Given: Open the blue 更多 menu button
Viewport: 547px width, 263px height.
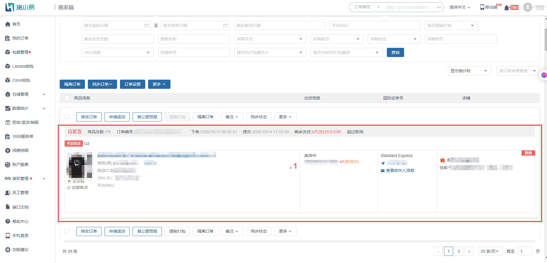Looking at the screenshot, I should (159, 84).
